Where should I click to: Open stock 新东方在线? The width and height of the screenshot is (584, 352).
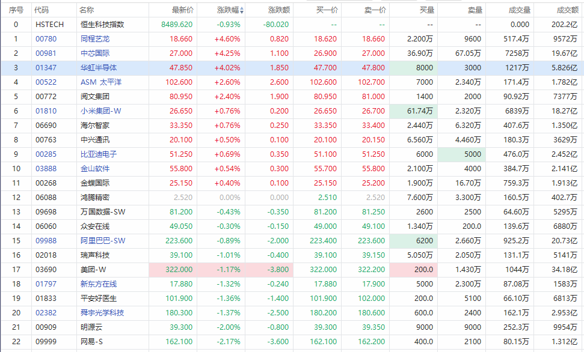99,284
